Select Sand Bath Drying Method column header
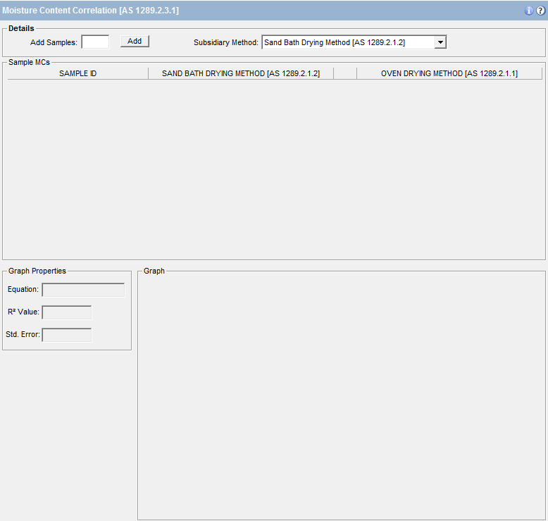Viewport: 548px width, 521px height. [x=241, y=73]
